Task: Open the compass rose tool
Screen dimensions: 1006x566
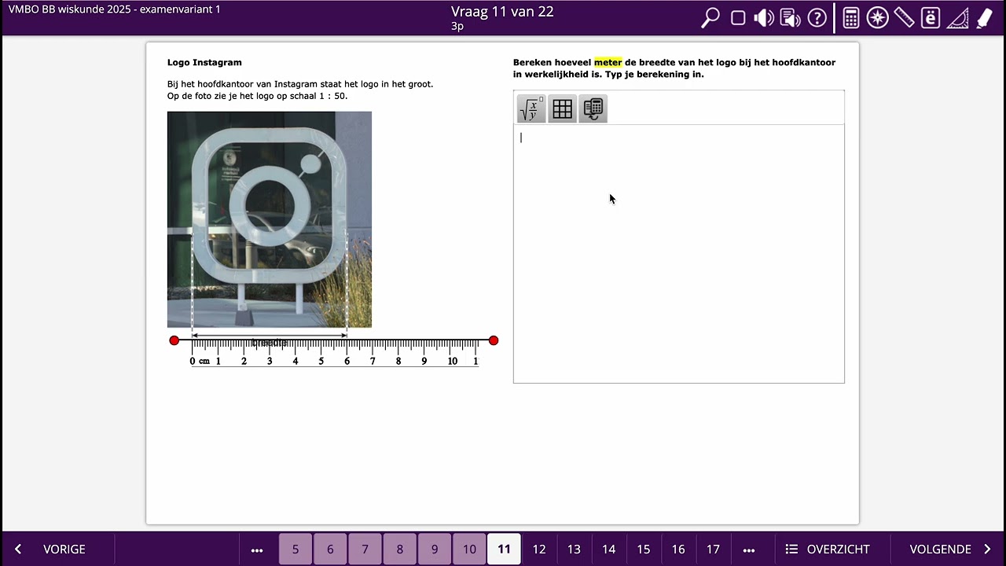Action: point(878,18)
